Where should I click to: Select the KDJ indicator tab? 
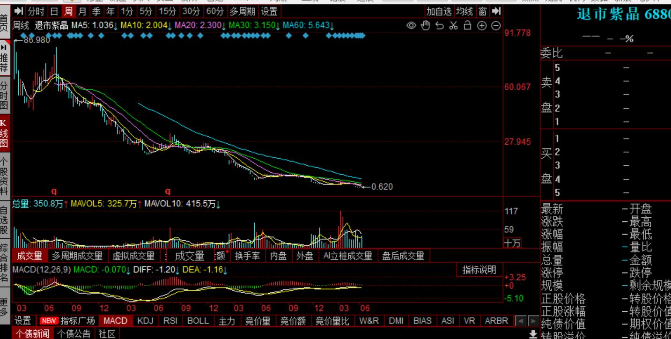coord(146,321)
